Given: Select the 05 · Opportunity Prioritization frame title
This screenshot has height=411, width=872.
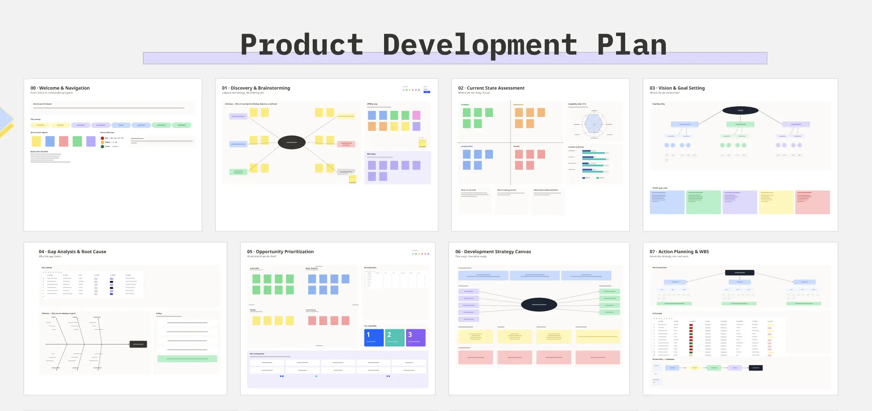Looking at the screenshot, I should pyautogui.click(x=280, y=252).
